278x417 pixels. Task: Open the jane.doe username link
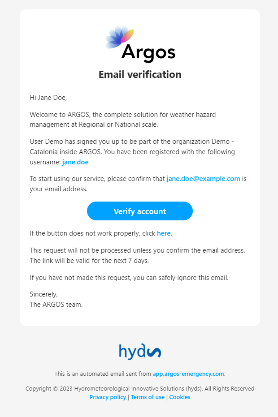pos(75,162)
